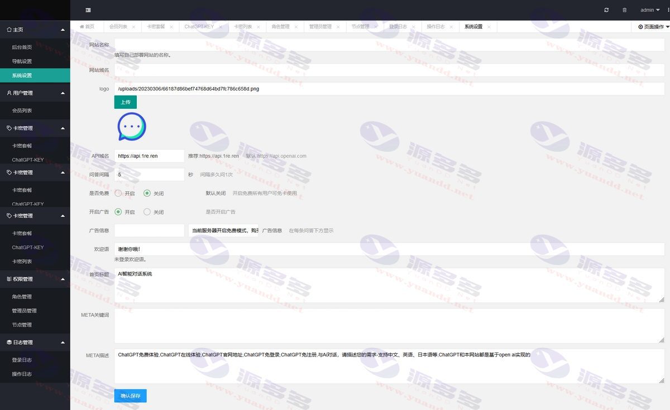The width and height of the screenshot is (670, 410).
Task: Click the 欢迎语 field showing 谢谢你哦!
Action: 389,249
